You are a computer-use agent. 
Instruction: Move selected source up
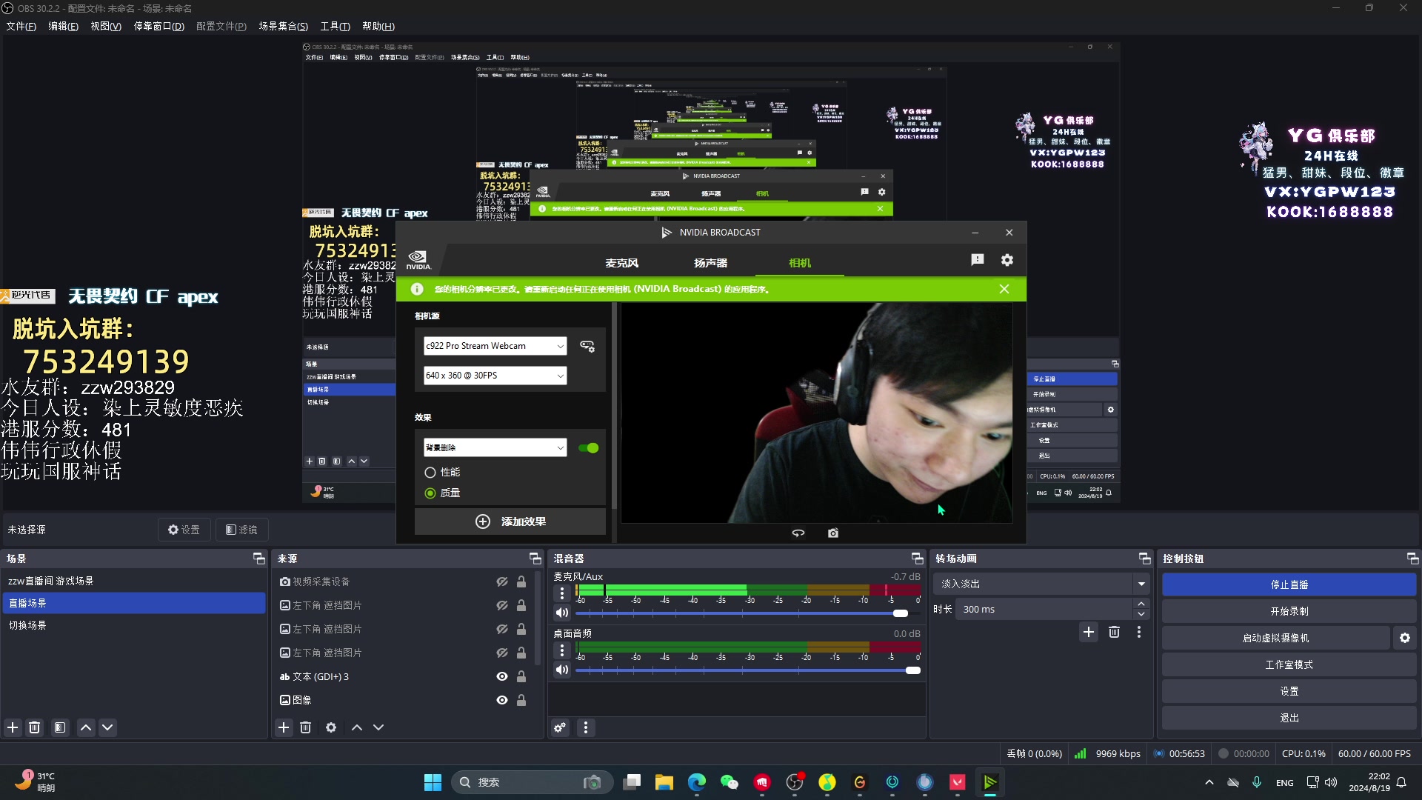tap(357, 727)
